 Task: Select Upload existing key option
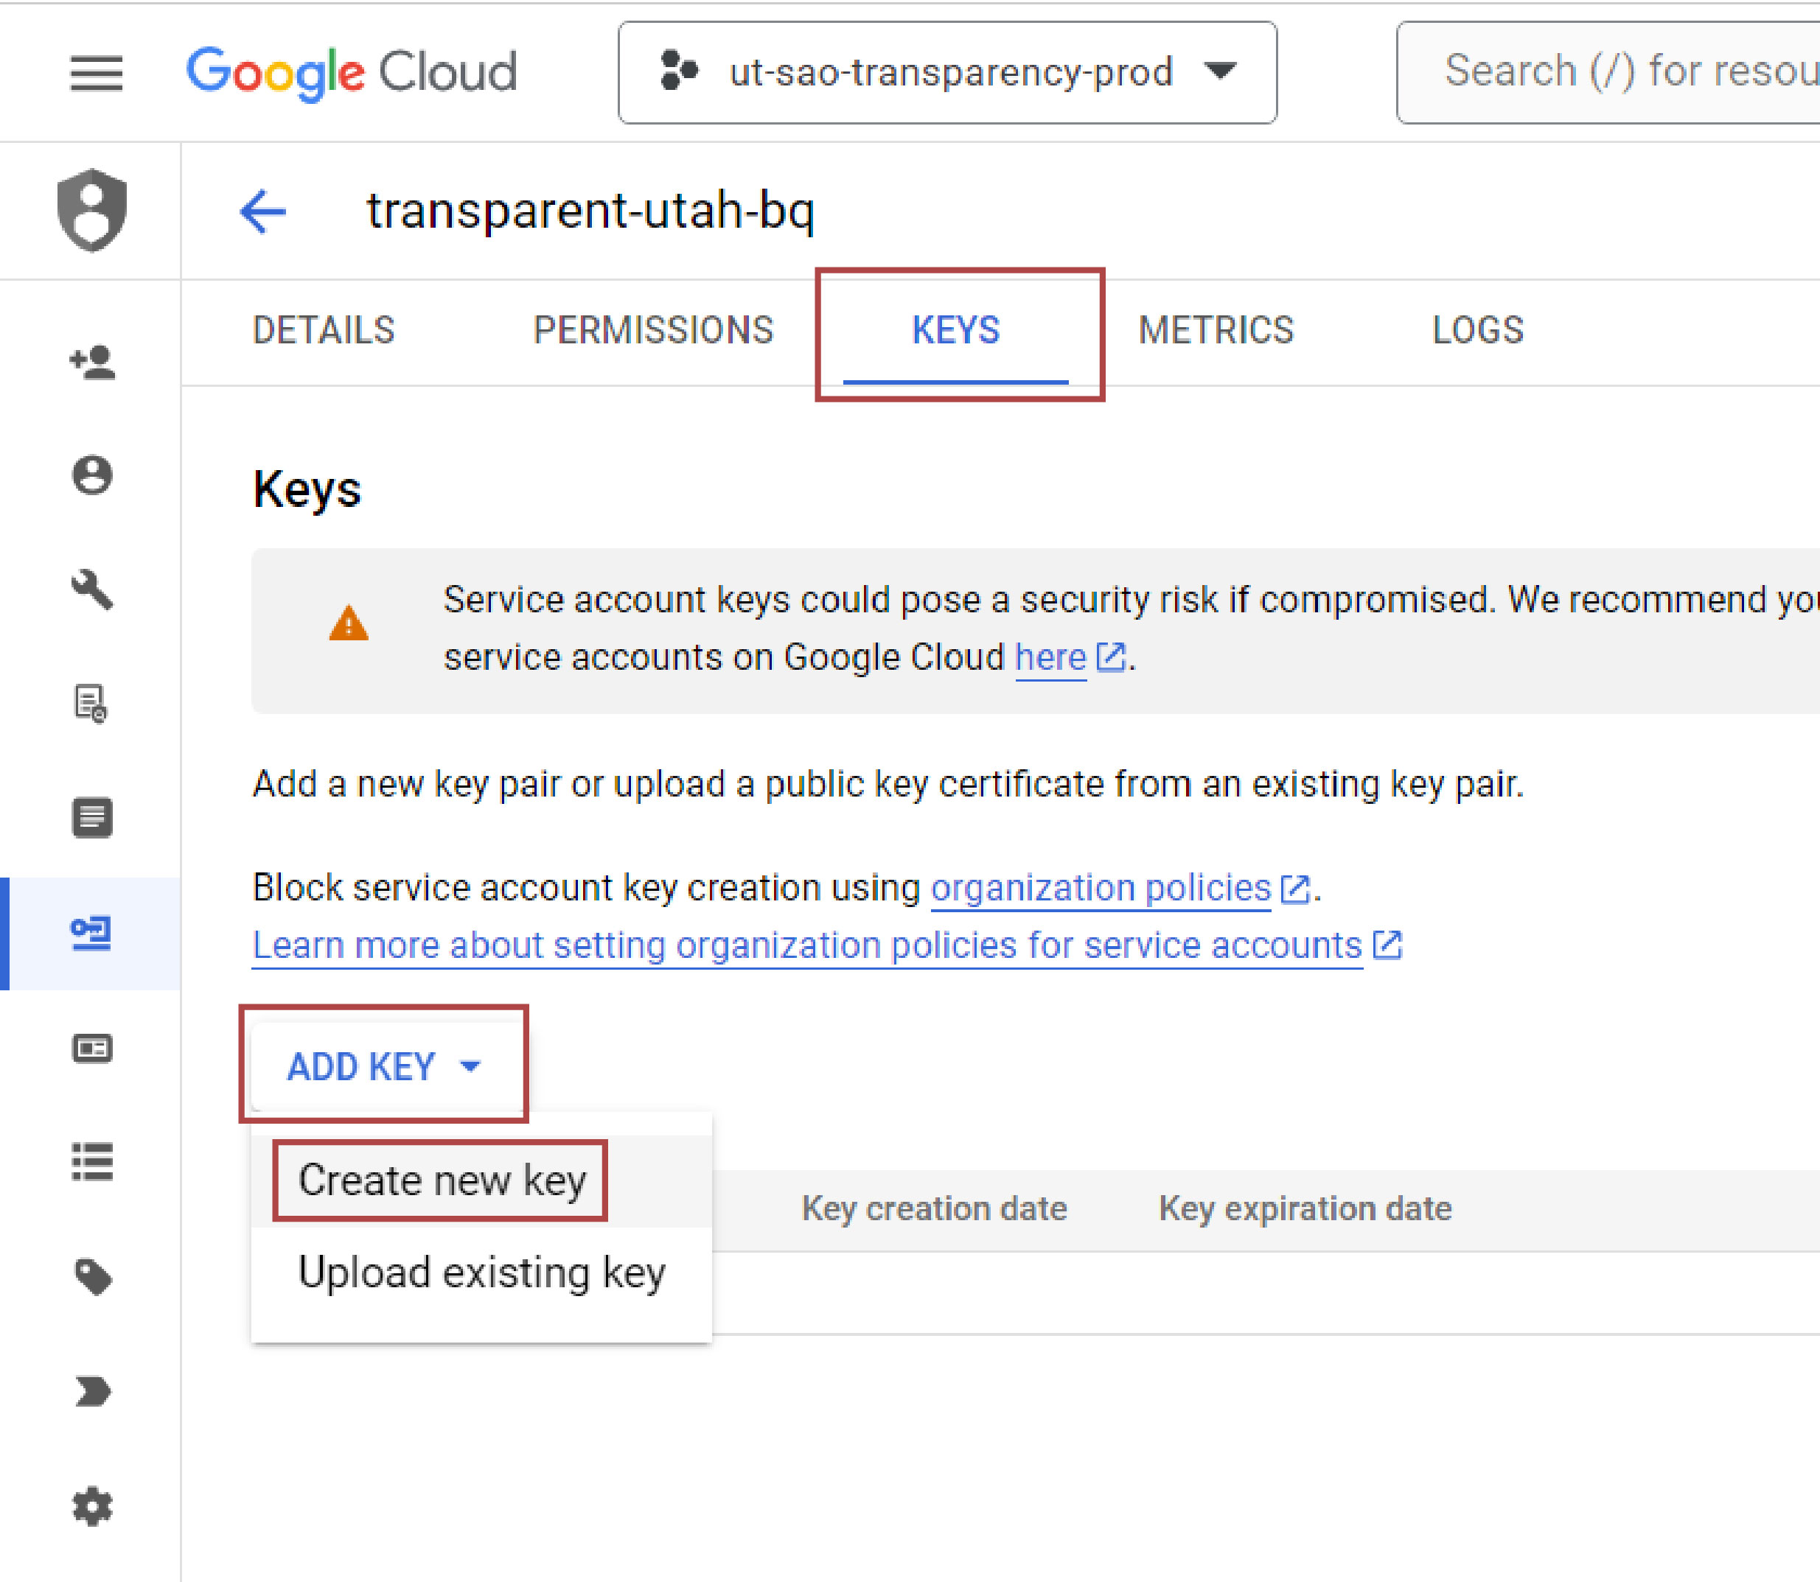[x=481, y=1273]
